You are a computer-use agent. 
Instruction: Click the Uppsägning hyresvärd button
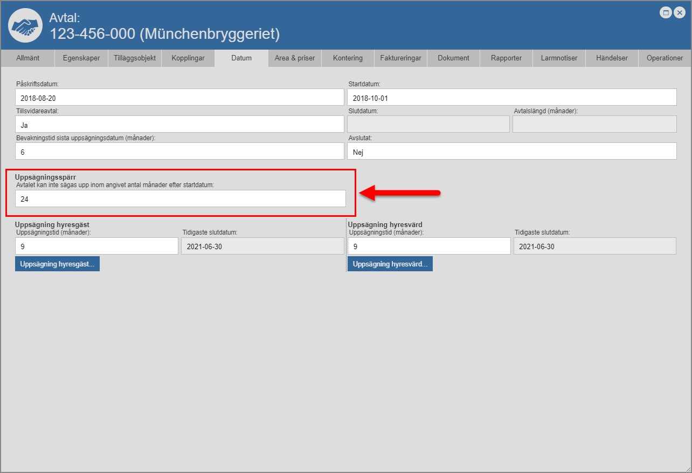[x=390, y=264]
